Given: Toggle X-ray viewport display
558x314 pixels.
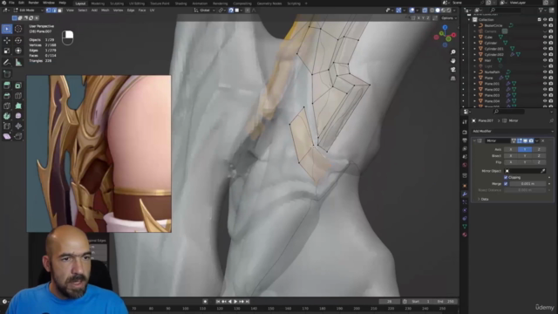Looking at the screenshot, I should (425, 10).
